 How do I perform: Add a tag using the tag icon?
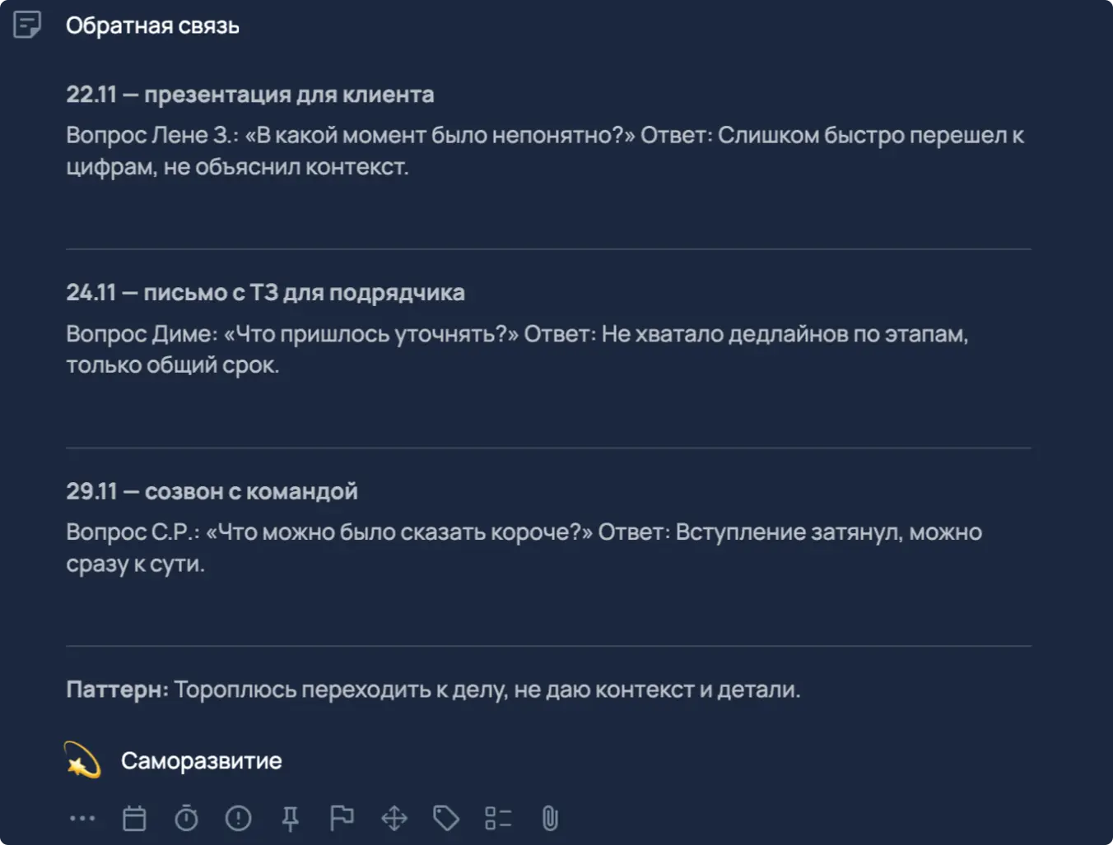coord(446,817)
